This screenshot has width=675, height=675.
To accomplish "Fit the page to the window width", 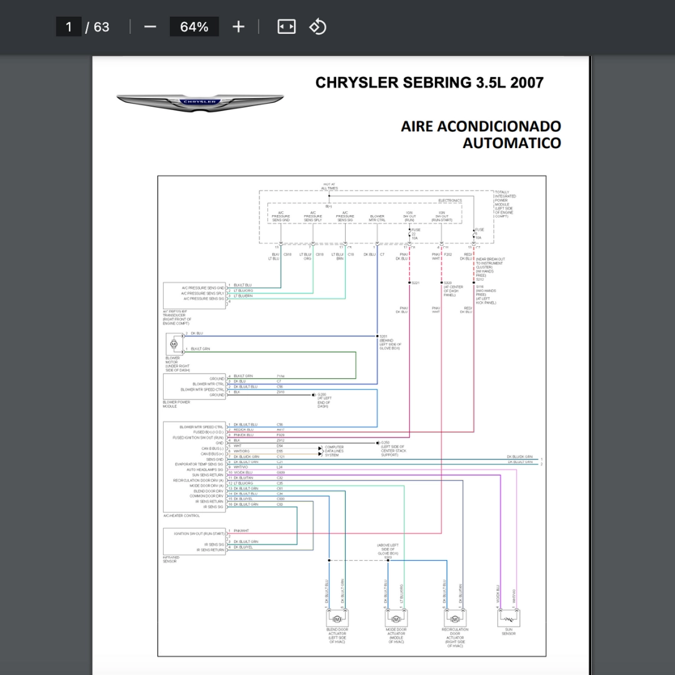I will tap(286, 27).
